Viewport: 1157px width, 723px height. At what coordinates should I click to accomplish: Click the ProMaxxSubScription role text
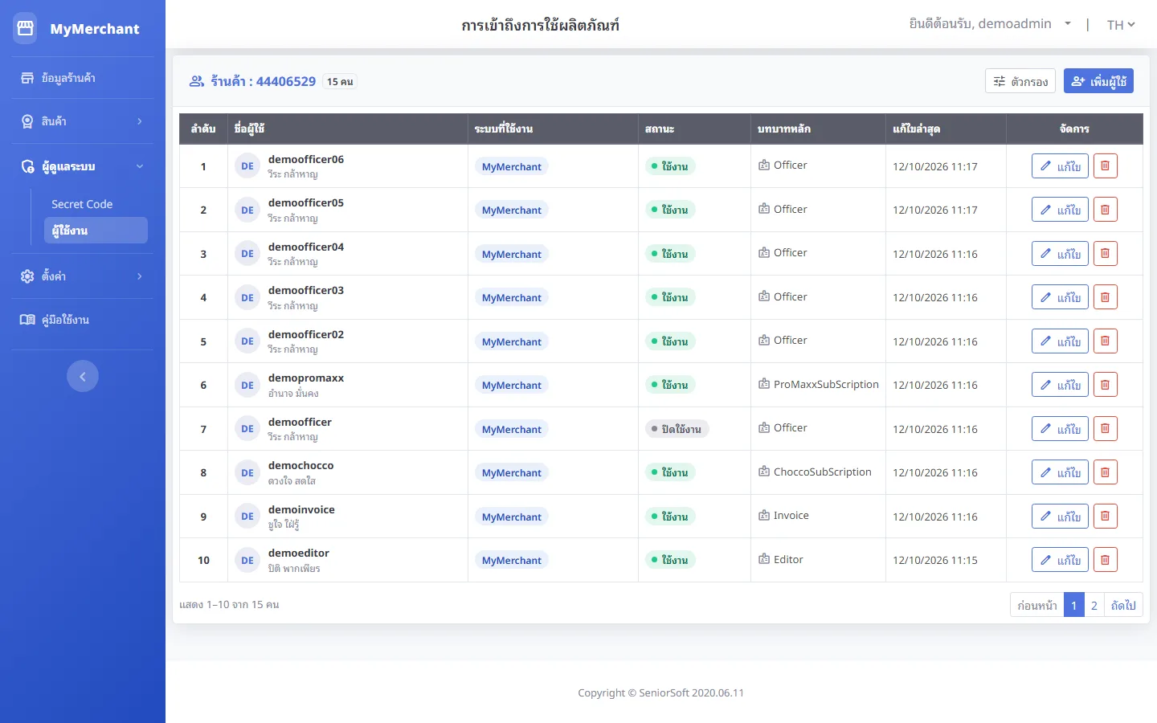point(826,384)
